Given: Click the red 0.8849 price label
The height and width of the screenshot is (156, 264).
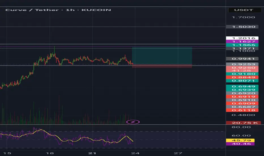Looking at the screenshot, I should pyautogui.click(x=242, y=77).
